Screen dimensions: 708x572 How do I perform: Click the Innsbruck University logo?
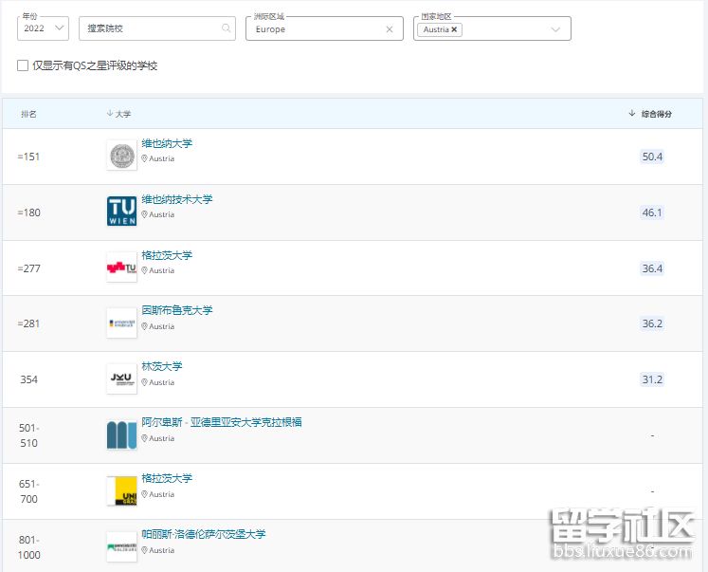(121, 323)
